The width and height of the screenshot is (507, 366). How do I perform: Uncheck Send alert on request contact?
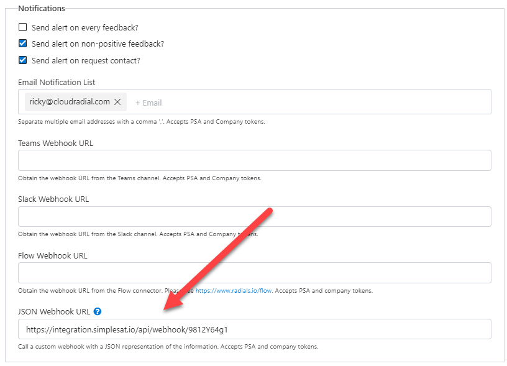click(x=22, y=60)
